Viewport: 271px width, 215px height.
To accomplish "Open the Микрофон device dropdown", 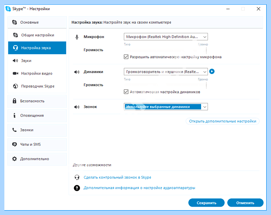I will 166,37.
